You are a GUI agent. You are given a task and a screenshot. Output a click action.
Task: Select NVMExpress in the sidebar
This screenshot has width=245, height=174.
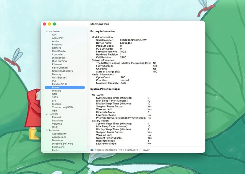[59, 78]
